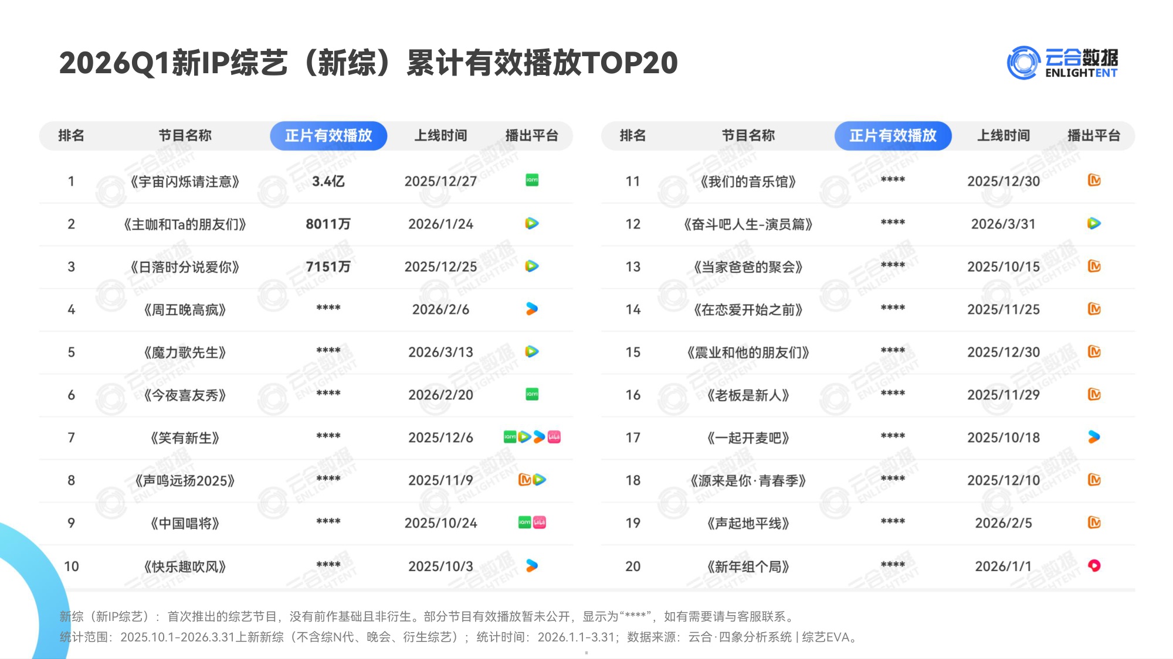This screenshot has width=1173, height=659.
Task: Click the iQIYI icon for 《今夜喜友秀》
Action: point(532,395)
